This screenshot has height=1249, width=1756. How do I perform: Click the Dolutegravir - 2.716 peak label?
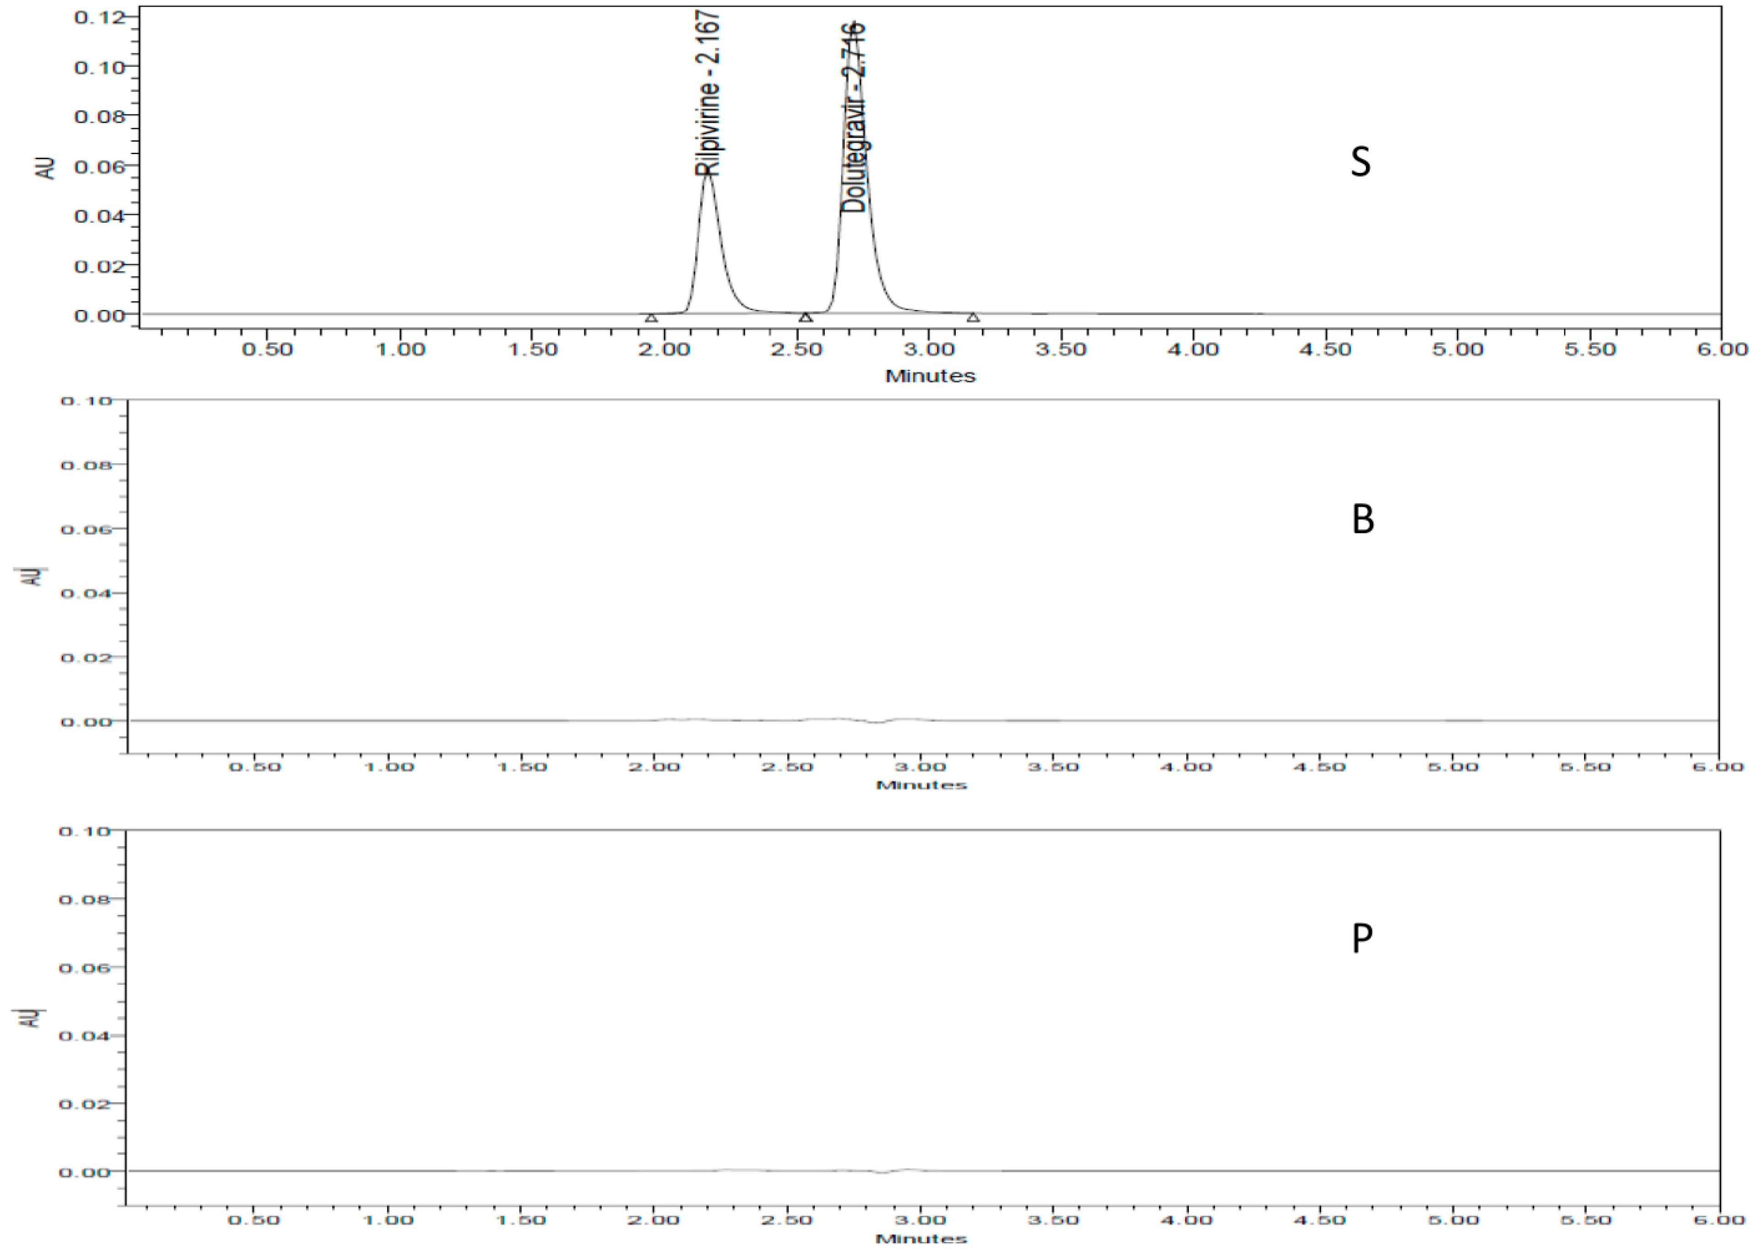click(x=853, y=117)
